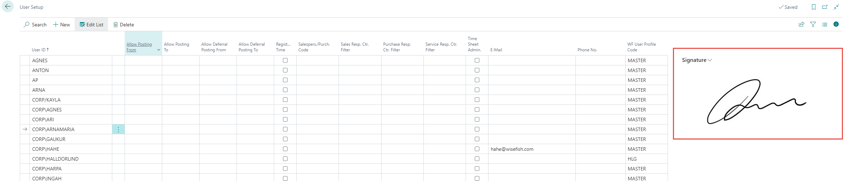The width and height of the screenshot is (857, 181).
Task: Click the Delete action
Action: click(124, 25)
